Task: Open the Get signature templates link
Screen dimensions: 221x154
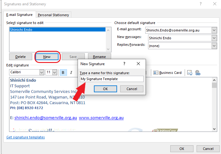Action: click(x=25, y=137)
